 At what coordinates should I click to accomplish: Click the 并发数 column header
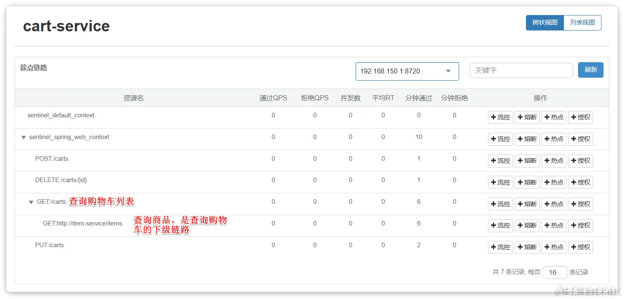(351, 98)
